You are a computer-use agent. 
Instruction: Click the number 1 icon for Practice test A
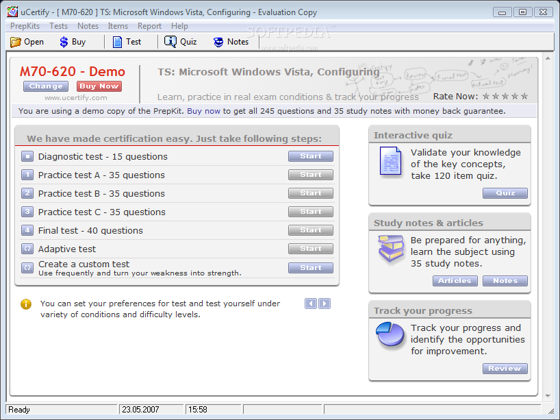[27, 175]
